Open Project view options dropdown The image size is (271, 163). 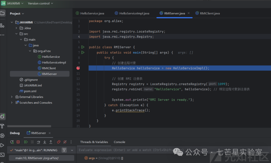(x=17, y=14)
